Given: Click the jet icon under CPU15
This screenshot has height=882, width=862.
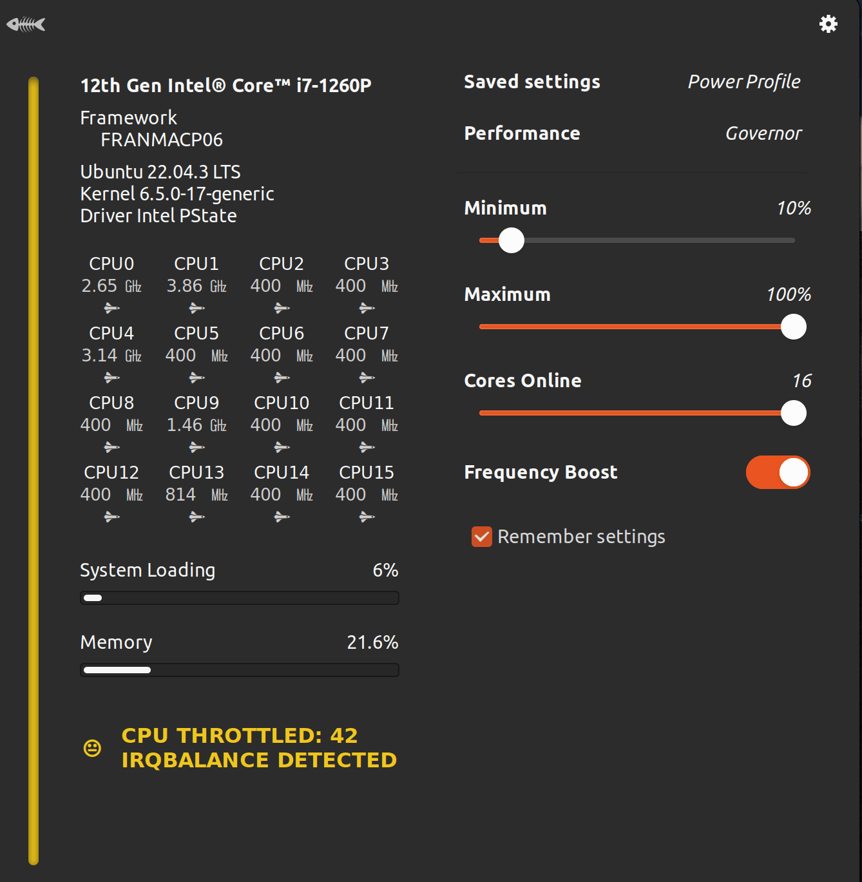Looking at the screenshot, I should pos(366,517).
